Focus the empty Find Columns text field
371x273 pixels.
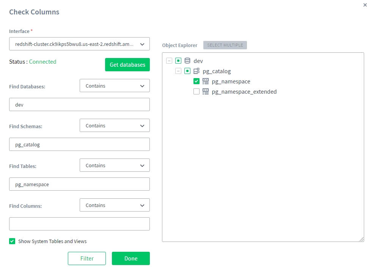point(79,224)
